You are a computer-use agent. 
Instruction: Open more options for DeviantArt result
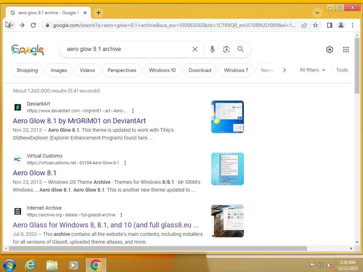pyautogui.click(x=133, y=111)
